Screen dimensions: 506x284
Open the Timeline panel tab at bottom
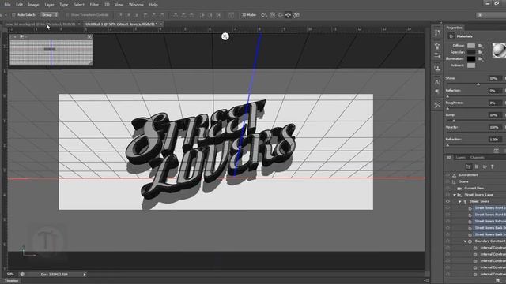[x=12, y=281]
